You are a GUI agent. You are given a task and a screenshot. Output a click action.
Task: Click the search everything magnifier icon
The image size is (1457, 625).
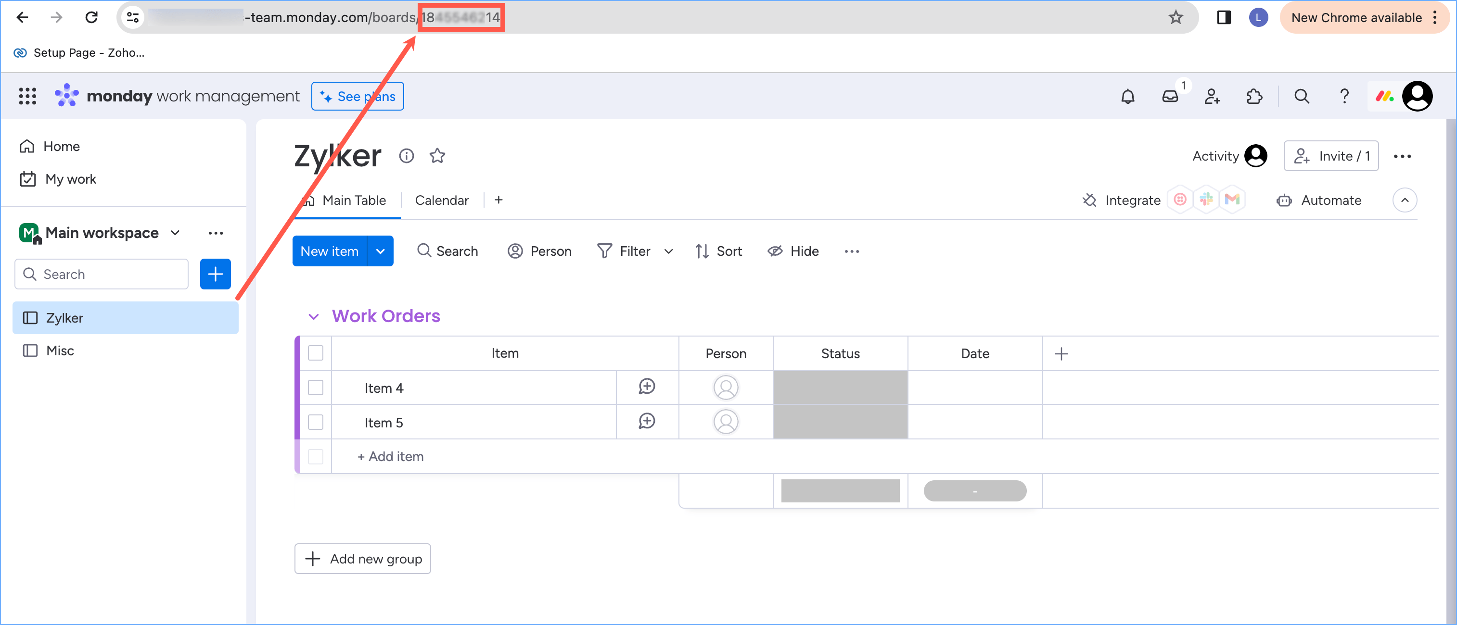(1302, 97)
